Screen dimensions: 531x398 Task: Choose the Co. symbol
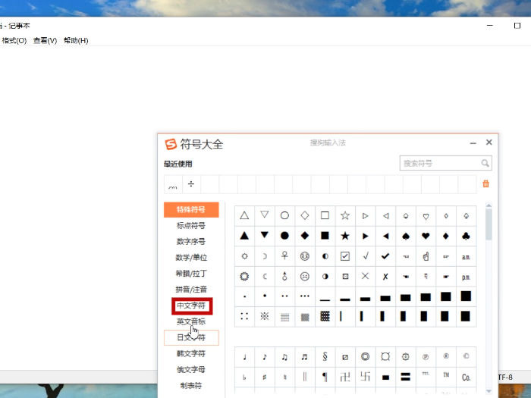point(466,377)
